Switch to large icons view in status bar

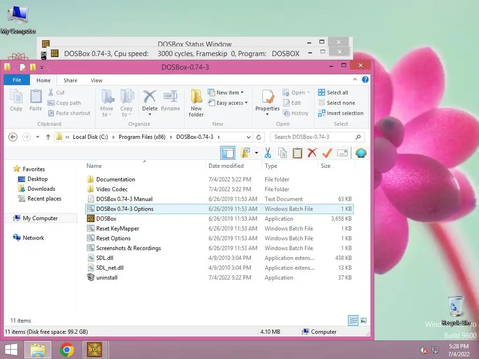pos(363,320)
